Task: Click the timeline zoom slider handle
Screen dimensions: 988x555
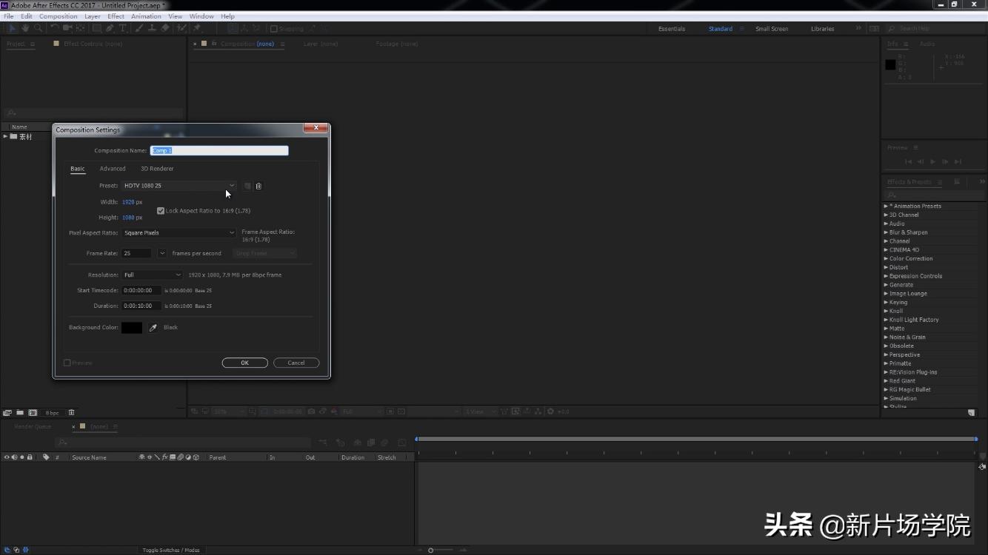Action: pos(430,550)
